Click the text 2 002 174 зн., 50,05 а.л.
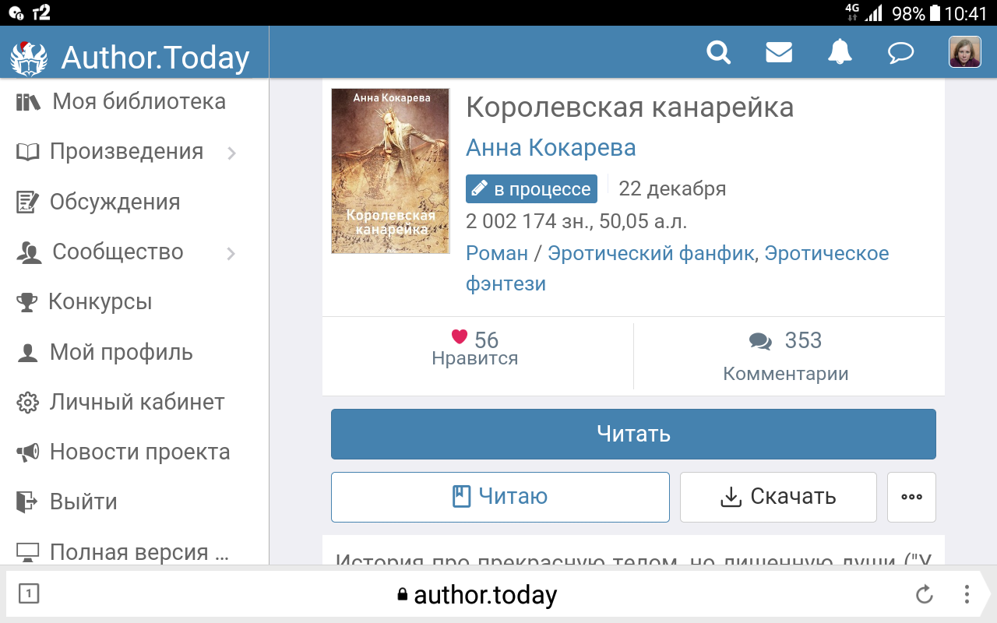Screen dimensions: 997x623 point(576,221)
